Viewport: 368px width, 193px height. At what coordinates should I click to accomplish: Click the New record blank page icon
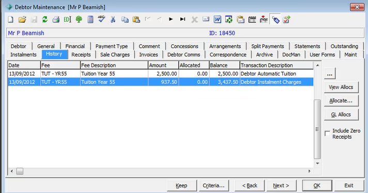click(x=11, y=20)
